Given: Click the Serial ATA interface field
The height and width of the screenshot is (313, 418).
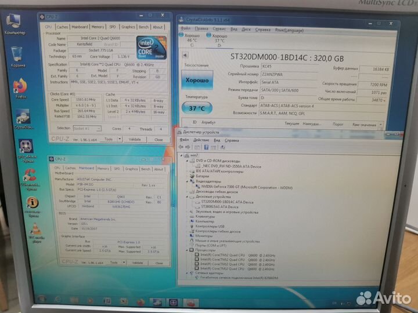Looking at the screenshot, I should (x=289, y=82).
